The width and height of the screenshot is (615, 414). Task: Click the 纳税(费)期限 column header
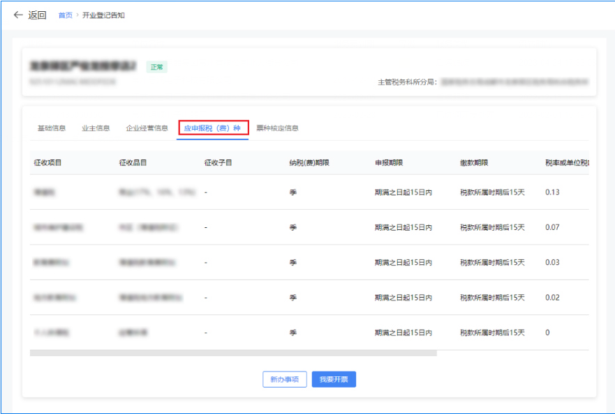tap(309, 163)
